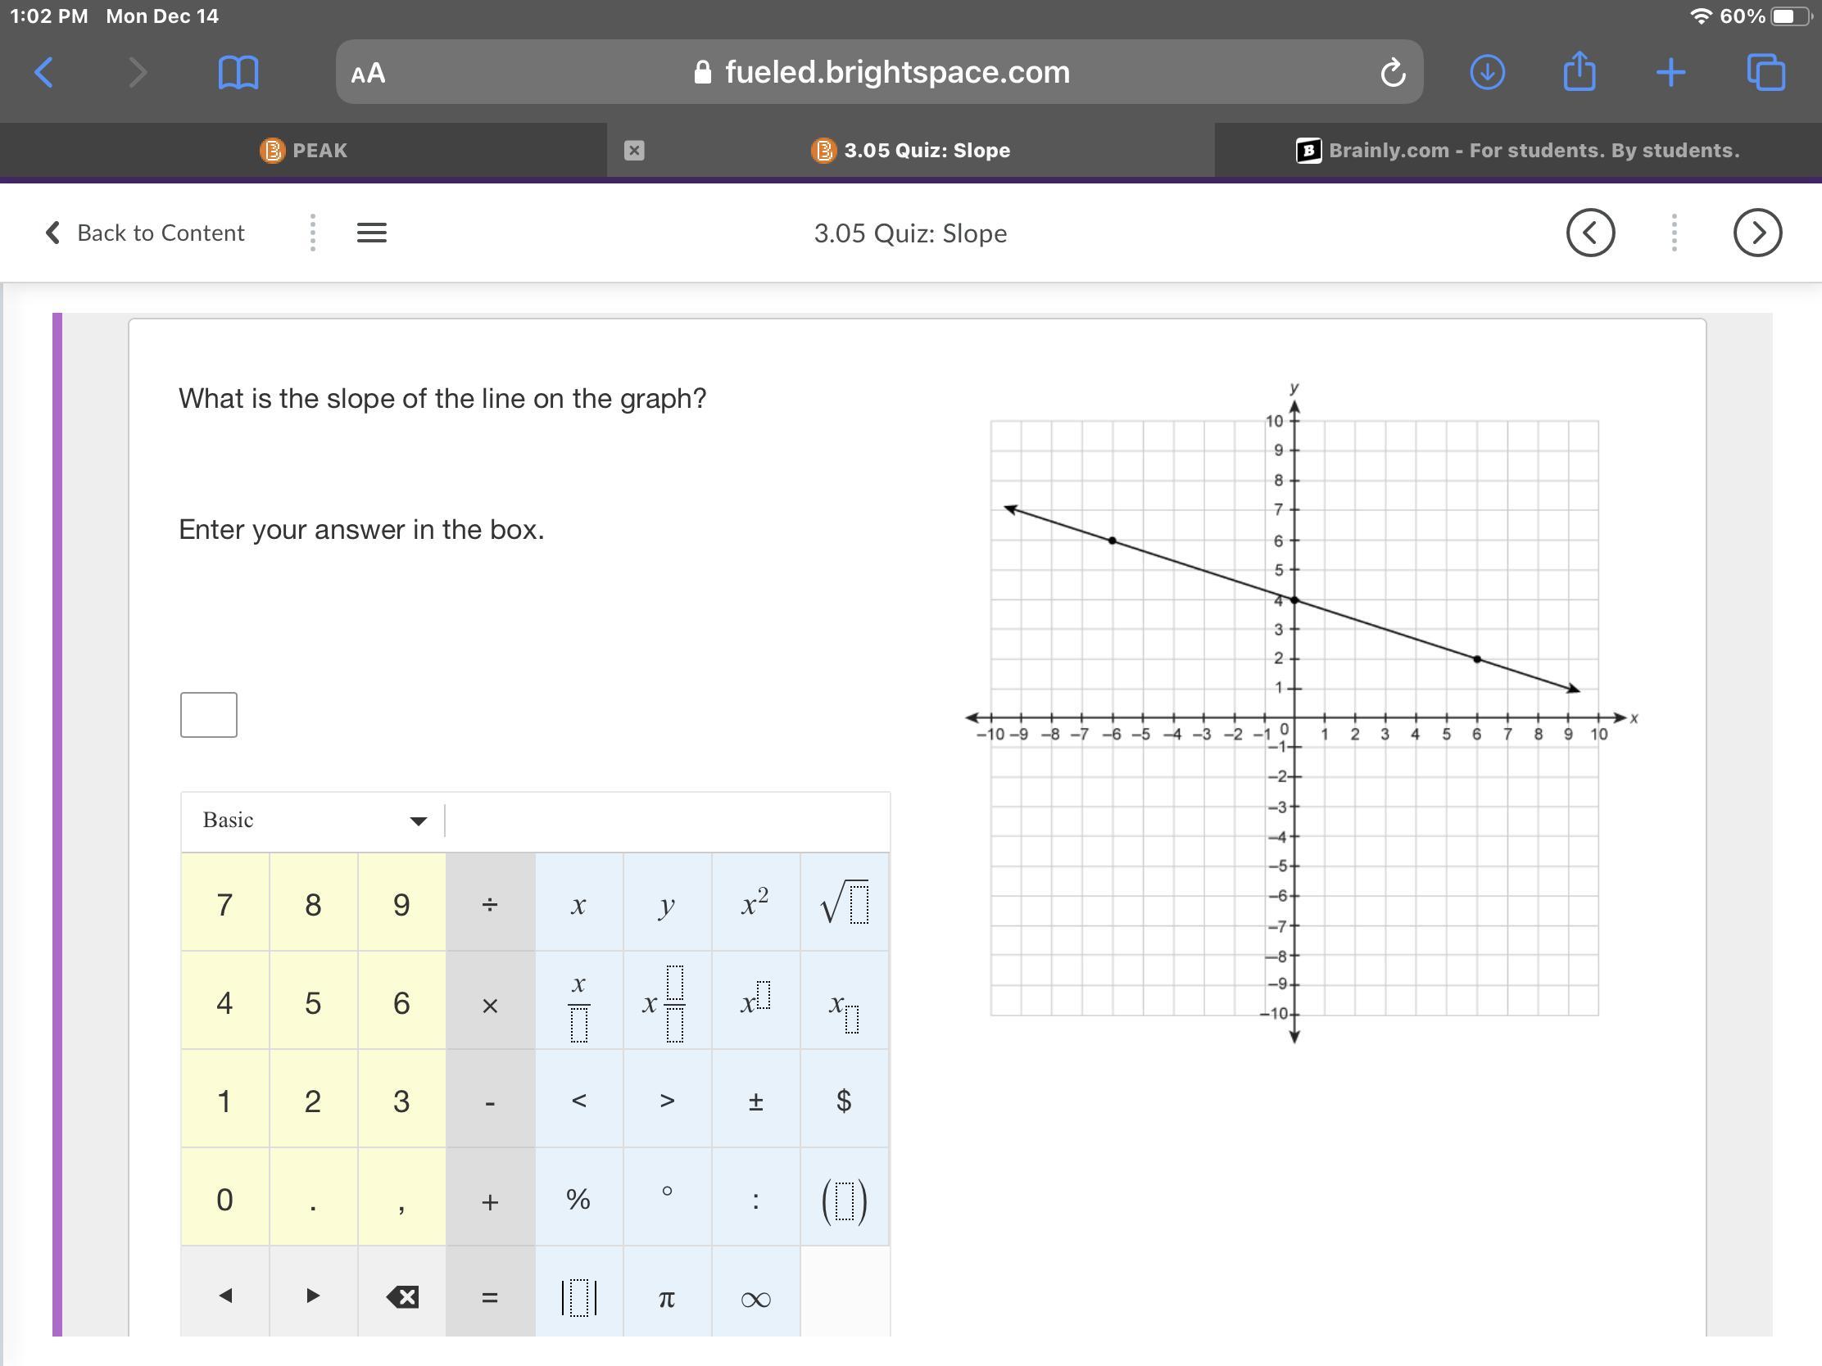Switch to the Brainly.com tab
The height and width of the screenshot is (1366, 1822).
tap(1517, 151)
